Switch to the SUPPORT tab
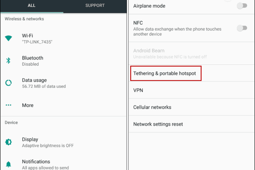Image resolution: width=255 pixels, height=170 pixels. click(x=95, y=6)
